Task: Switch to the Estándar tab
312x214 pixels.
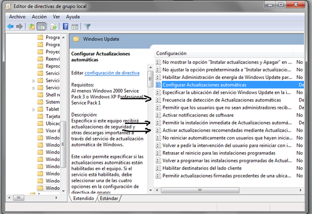Action: (x=109, y=198)
